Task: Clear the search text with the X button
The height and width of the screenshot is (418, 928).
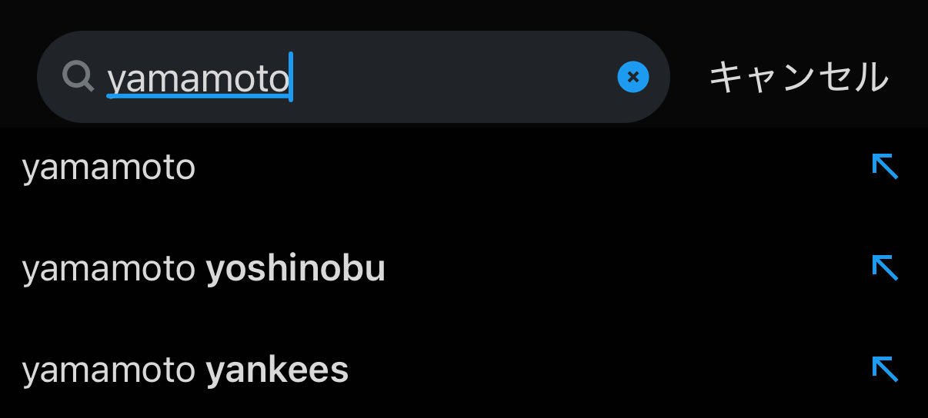Action: coord(633,77)
